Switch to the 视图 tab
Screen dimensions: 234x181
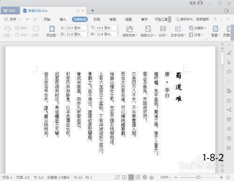[x=128, y=19]
